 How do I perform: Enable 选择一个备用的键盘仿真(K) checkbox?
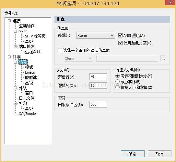click(60, 50)
